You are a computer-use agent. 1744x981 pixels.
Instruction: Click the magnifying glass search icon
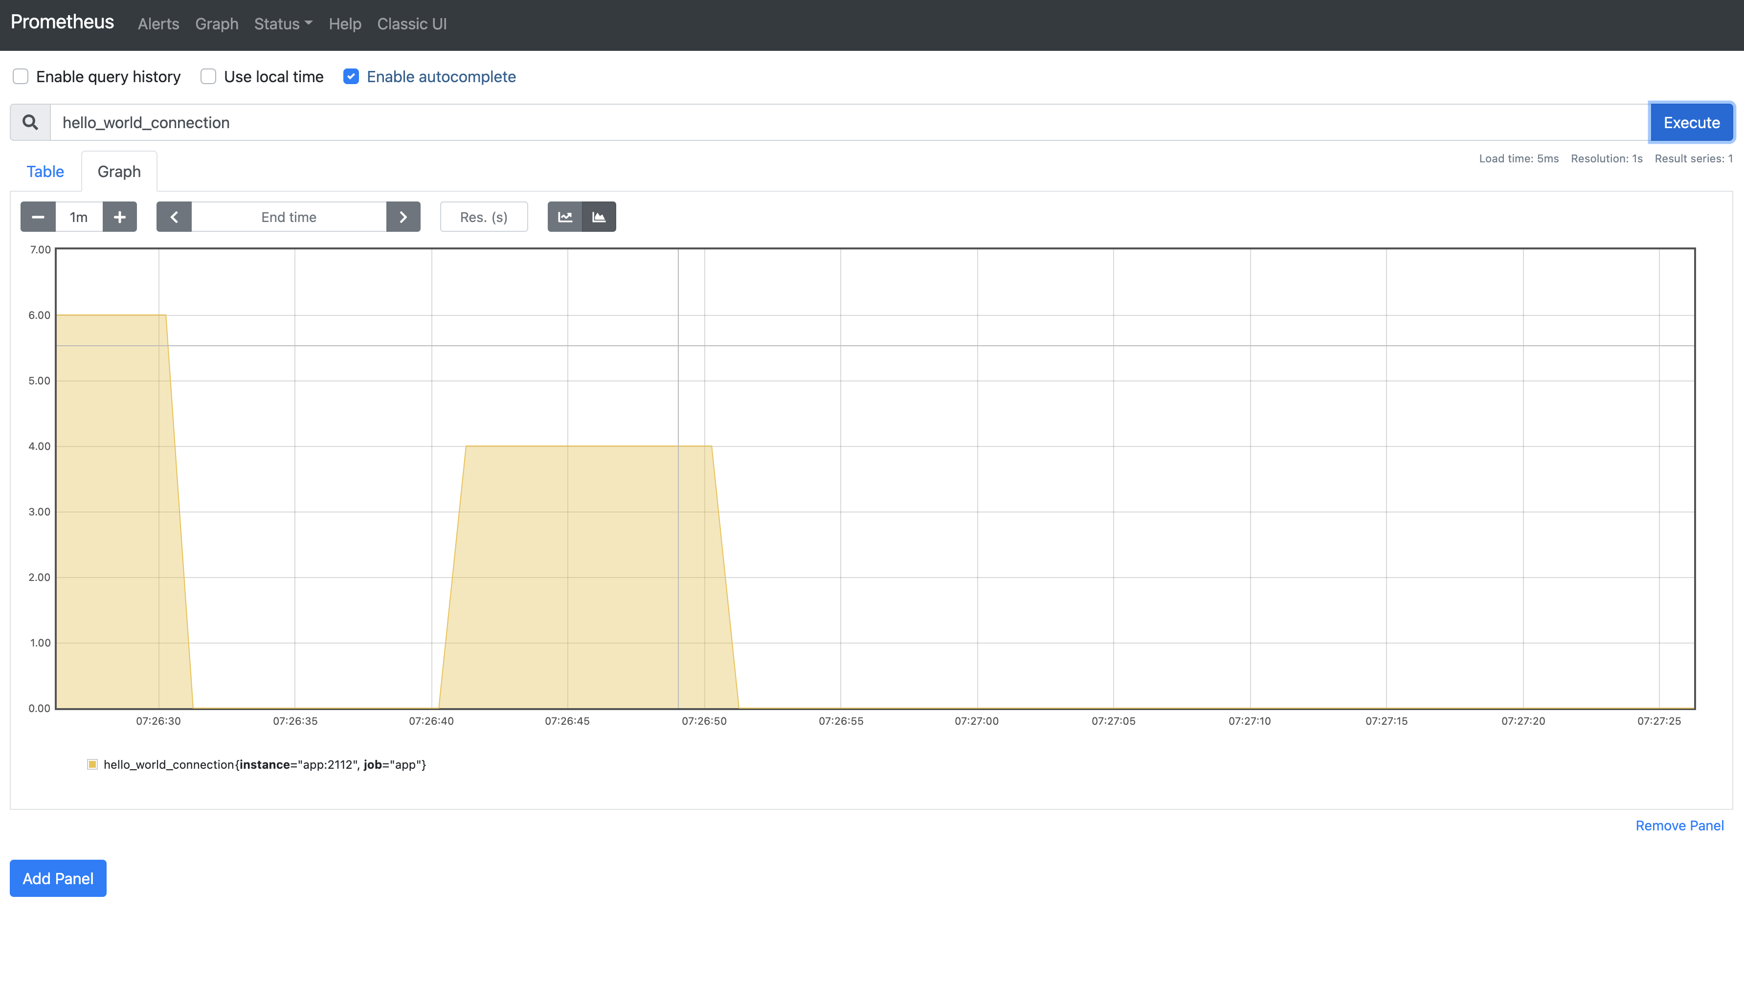click(30, 123)
